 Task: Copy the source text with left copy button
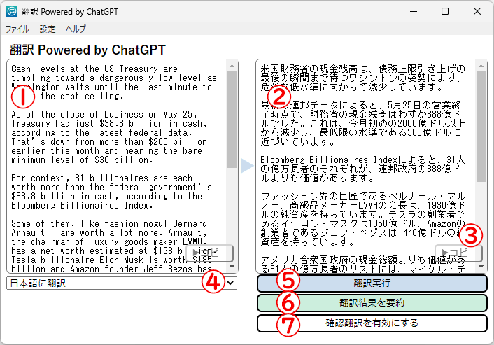click(x=214, y=253)
